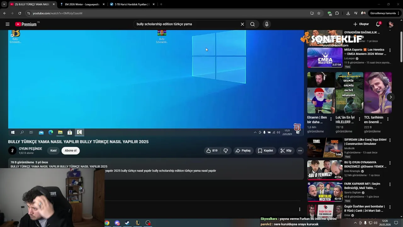Open options for MISA Esports video
Viewport: 403px width, 227px height.
[390, 50]
